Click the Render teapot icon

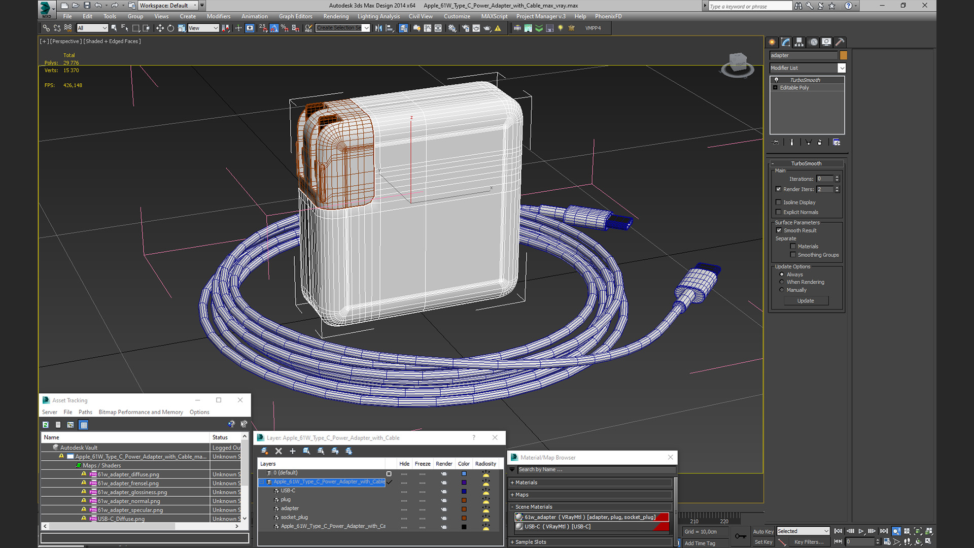(487, 28)
